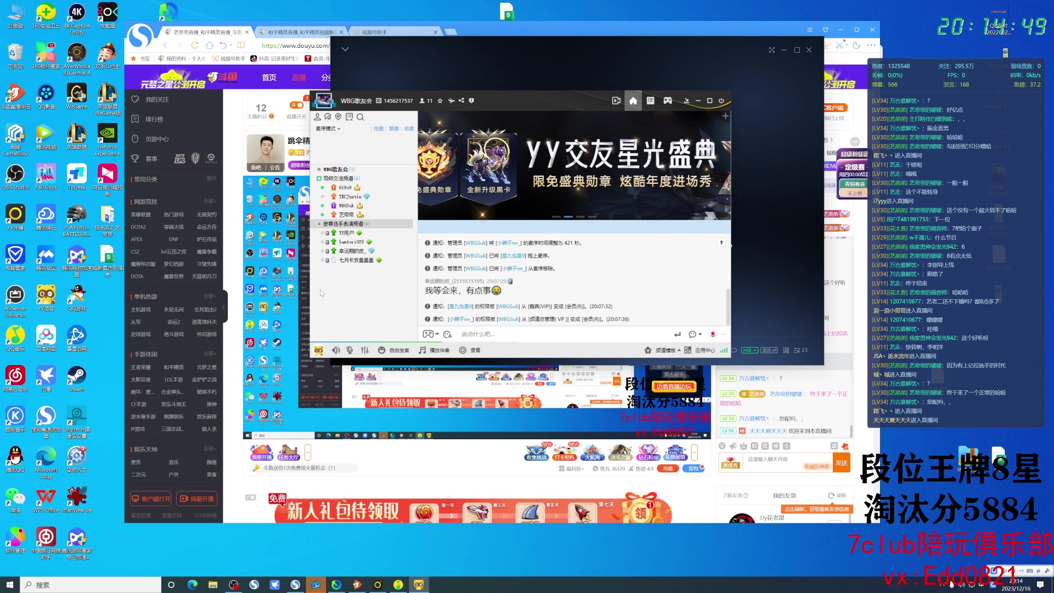Open the YY font style icon beside chat input
1054x593 pixels.
(x=447, y=334)
